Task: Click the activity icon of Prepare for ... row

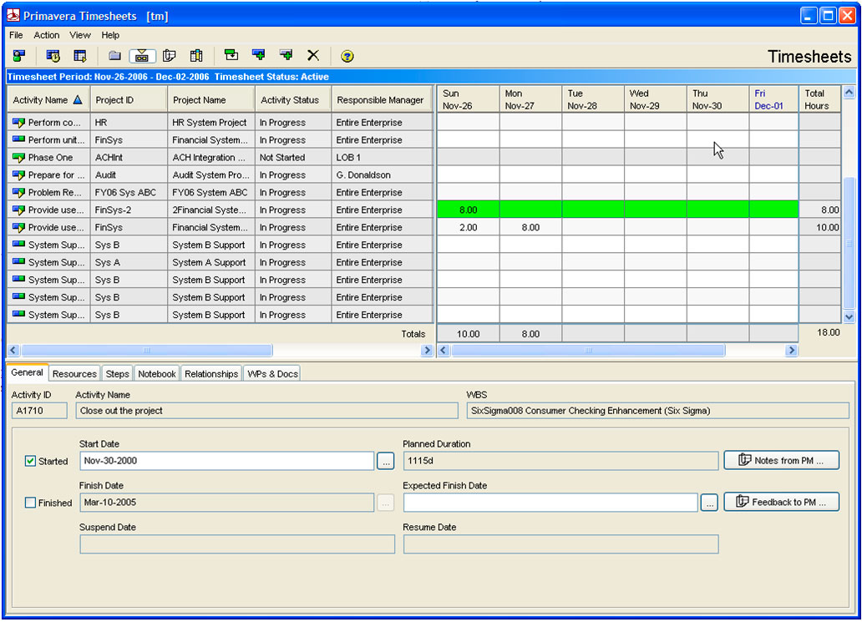Action: pos(18,175)
